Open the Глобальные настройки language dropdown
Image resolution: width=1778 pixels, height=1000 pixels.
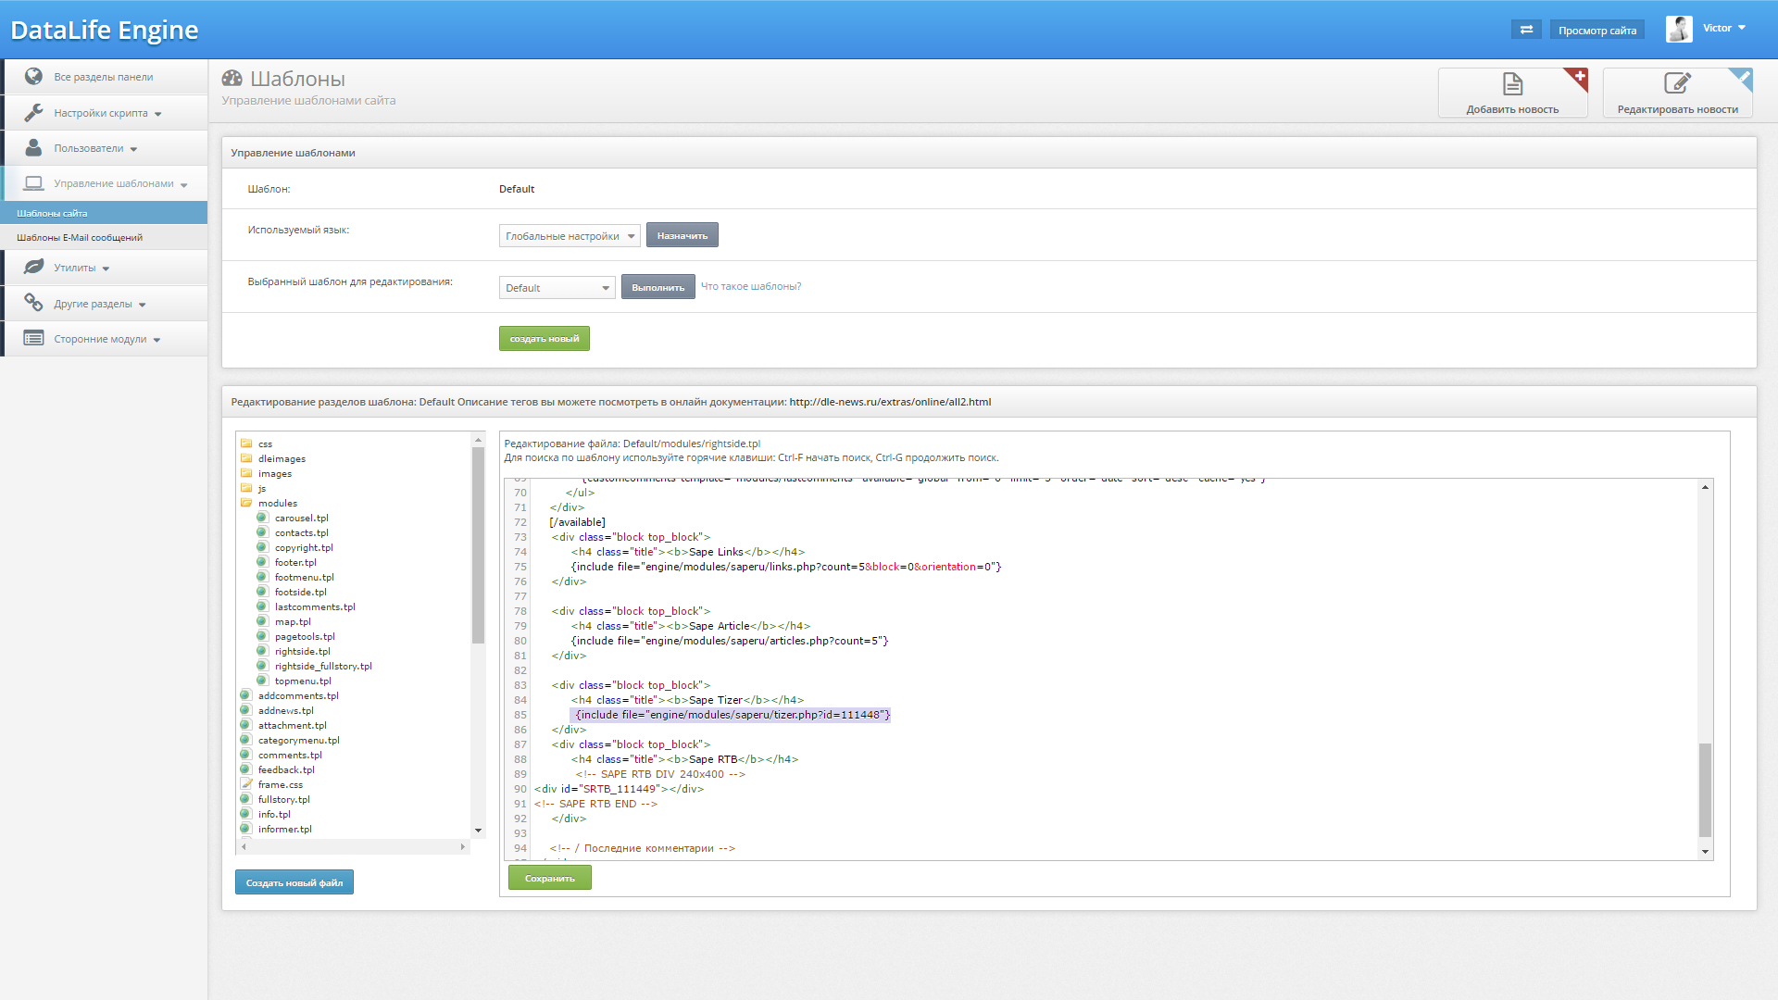tap(569, 236)
